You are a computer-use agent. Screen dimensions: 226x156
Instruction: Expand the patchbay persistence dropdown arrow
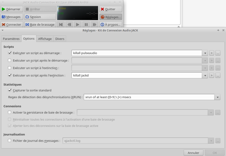(211, 112)
